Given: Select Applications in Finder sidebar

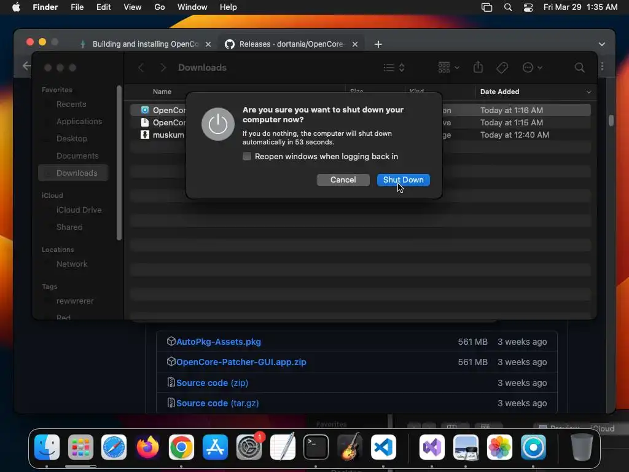Looking at the screenshot, I should pos(79,121).
